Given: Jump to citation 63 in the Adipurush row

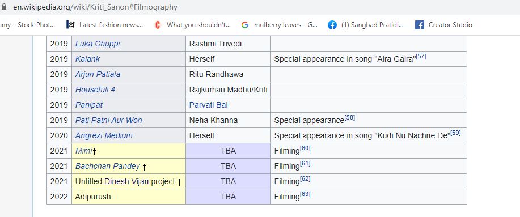Looking at the screenshot, I should pos(305,194).
